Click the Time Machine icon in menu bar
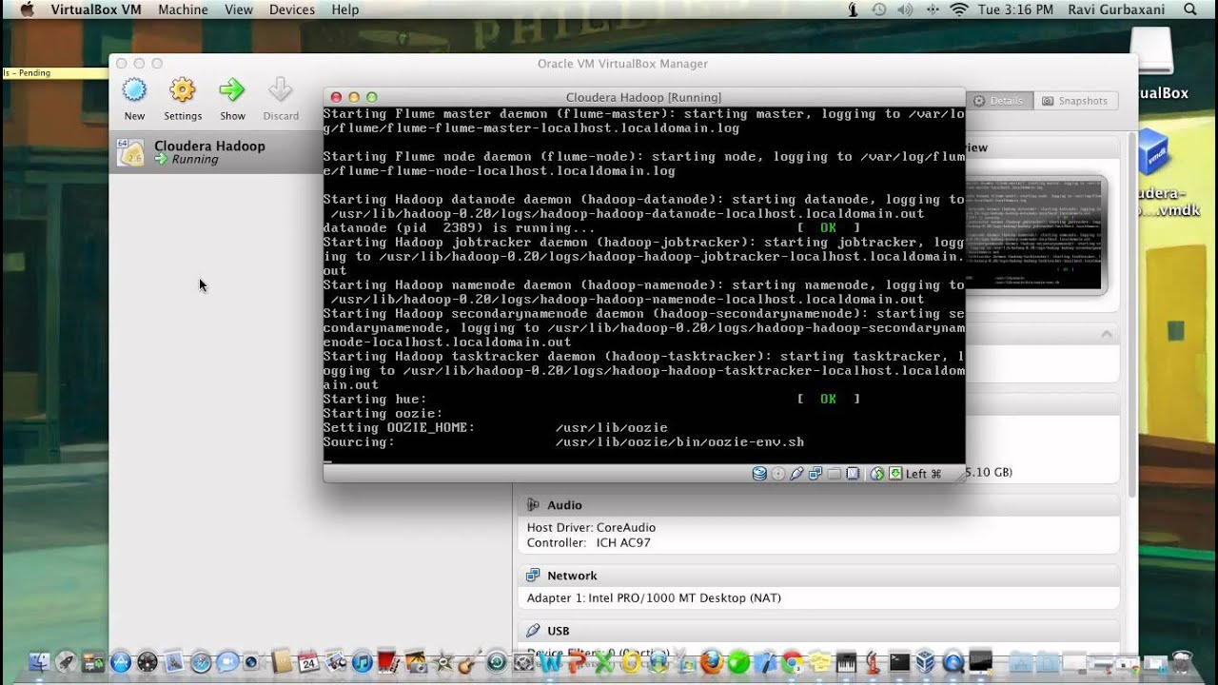The image size is (1218, 685). (879, 10)
